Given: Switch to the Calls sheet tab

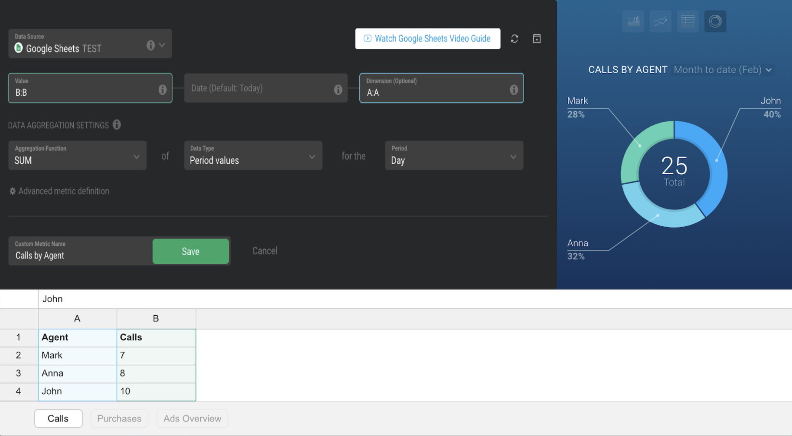Looking at the screenshot, I should point(58,419).
